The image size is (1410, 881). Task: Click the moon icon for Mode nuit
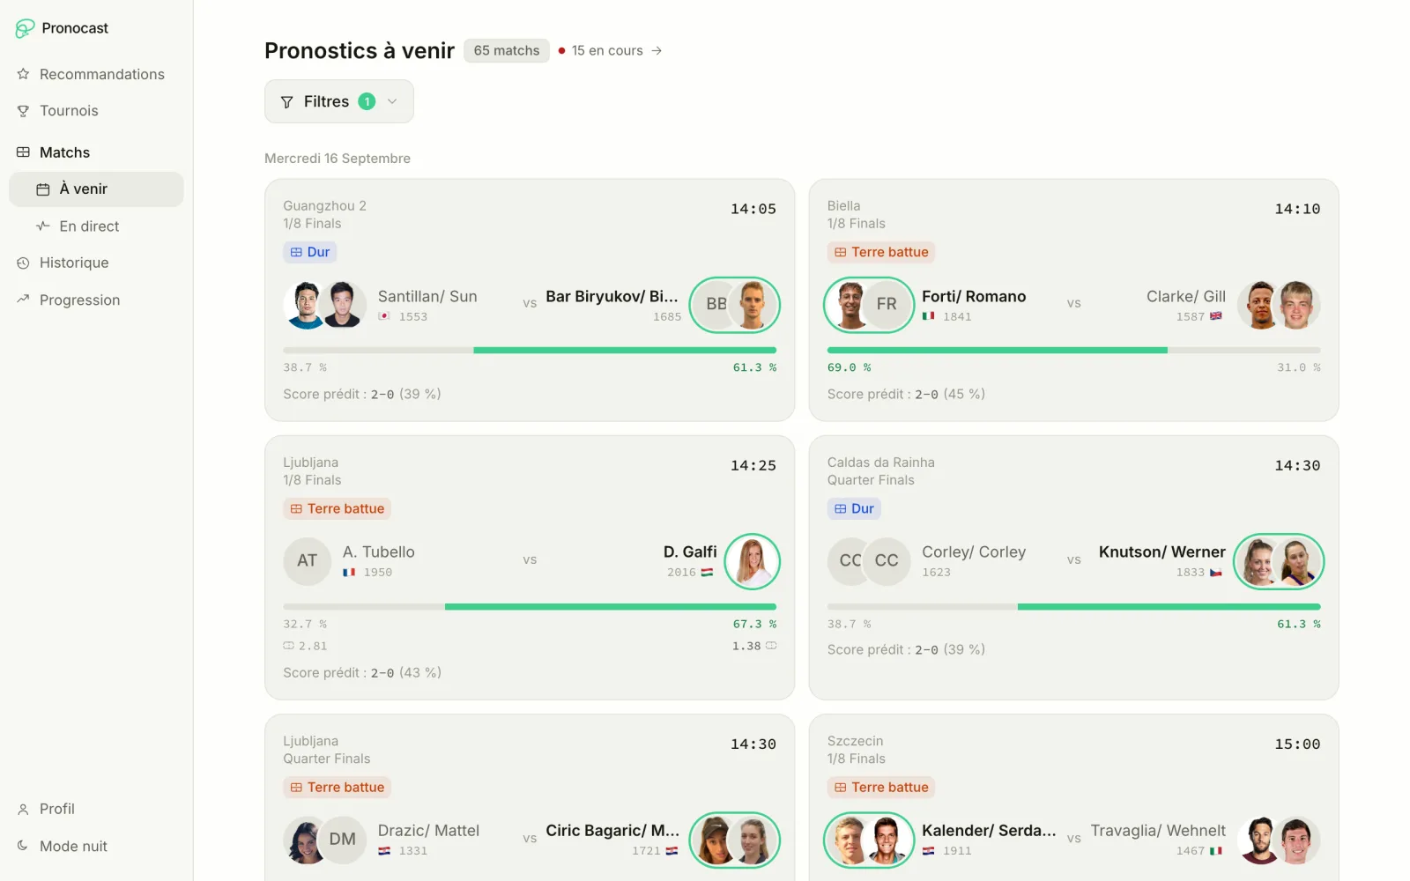coord(23,846)
